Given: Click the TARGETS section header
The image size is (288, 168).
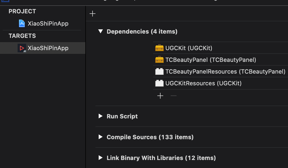Looking at the screenshot, I should pos(22,36).
